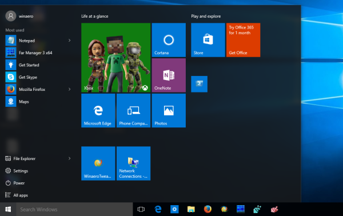Open Task View on the taskbar
The image size is (343, 216).
[x=141, y=209]
